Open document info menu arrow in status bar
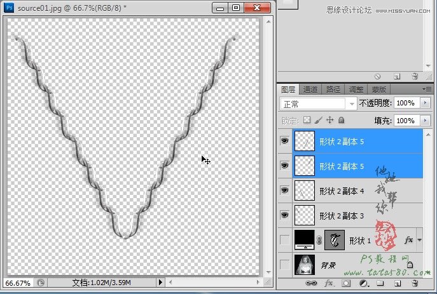437x294 pixels. (160, 283)
